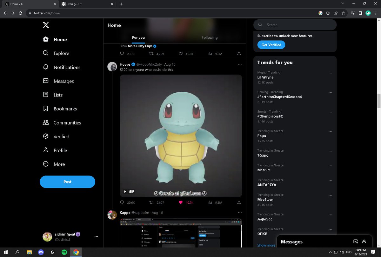Open the Explore page
The width and height of the screenshot is (381, 257).
tap(56, 53)
